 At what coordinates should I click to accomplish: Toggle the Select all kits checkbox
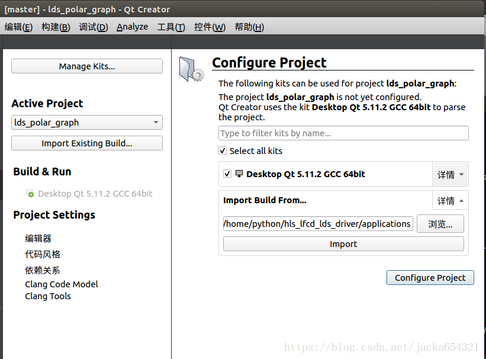click(x=223, y=151)
